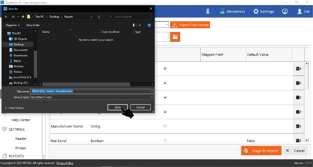Open the Organize dropdown menu
313x167 pixels.
tap(13, 25)
